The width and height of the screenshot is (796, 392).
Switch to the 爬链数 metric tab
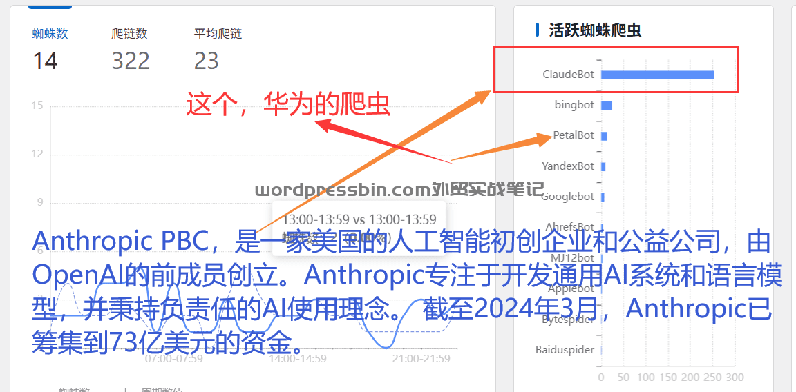coord(129,34)
